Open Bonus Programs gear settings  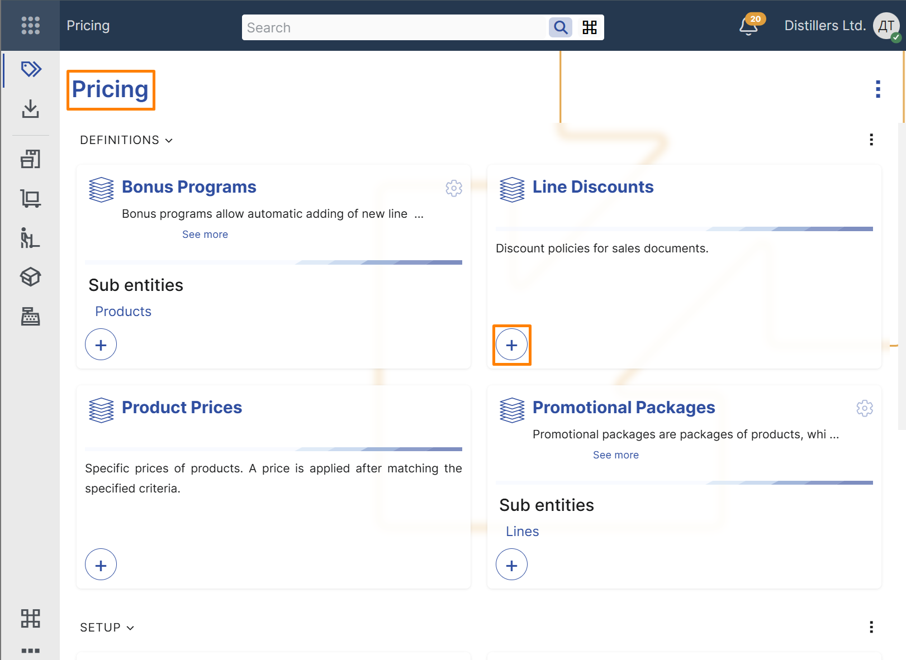click(454, 188)
